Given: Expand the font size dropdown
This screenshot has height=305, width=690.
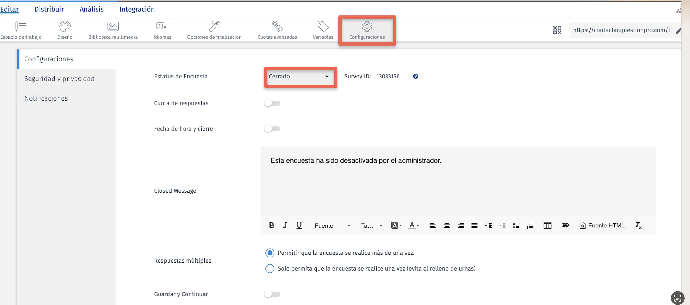Looking at the screenshot, I should tap(371, 225).
